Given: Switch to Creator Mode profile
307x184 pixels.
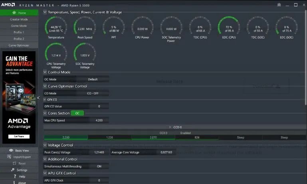Looking at the screenshot, I should pos(19,19).
